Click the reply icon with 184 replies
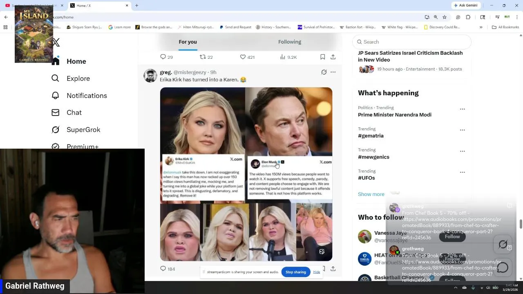 tap(163, 269)
